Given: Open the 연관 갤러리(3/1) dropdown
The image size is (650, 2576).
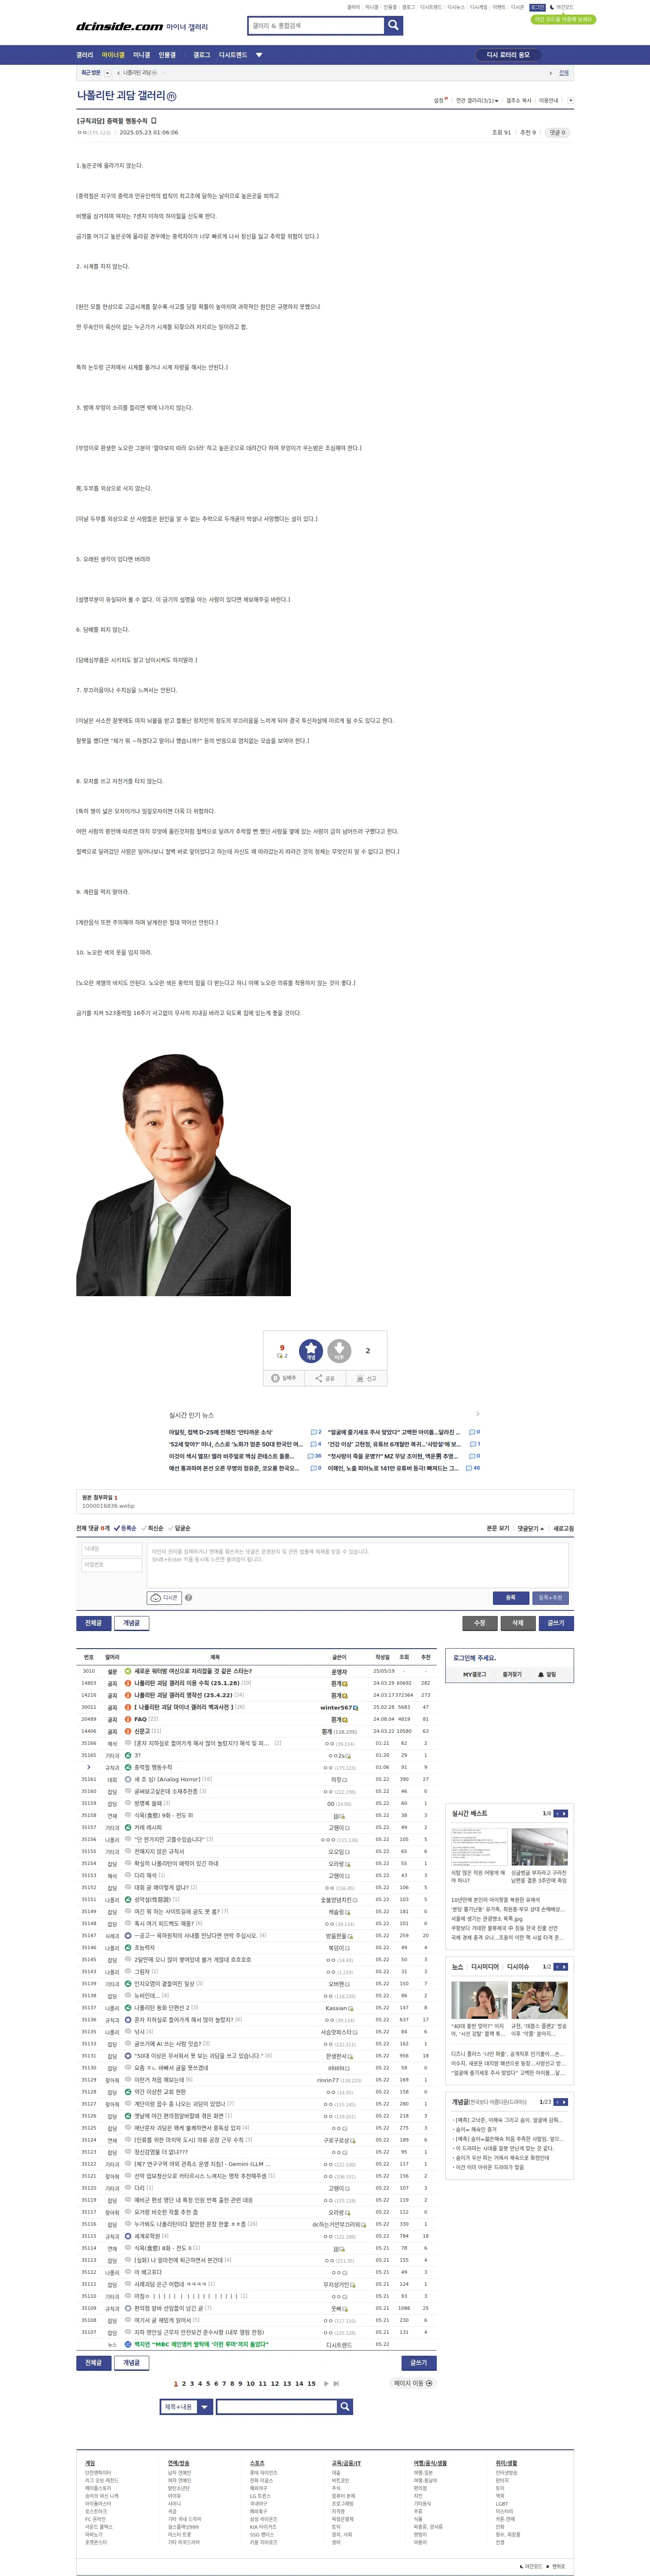Looking at the screenshot, I should (477, 101).
